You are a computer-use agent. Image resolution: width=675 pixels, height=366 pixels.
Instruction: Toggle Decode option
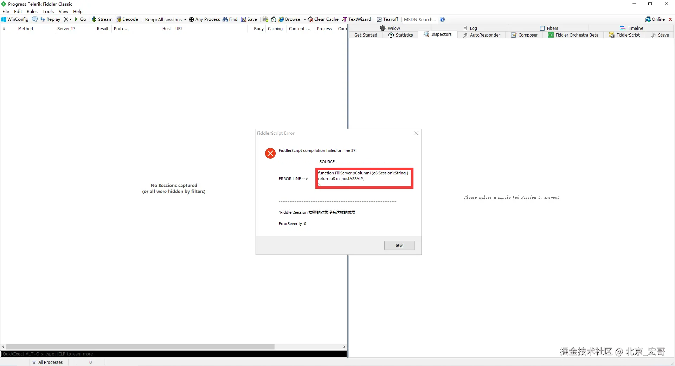pyautogui.click(x=127, y=19)
